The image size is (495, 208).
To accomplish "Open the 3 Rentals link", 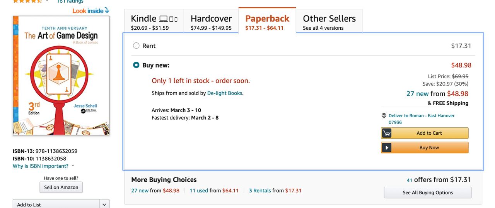I will point(260,191).
